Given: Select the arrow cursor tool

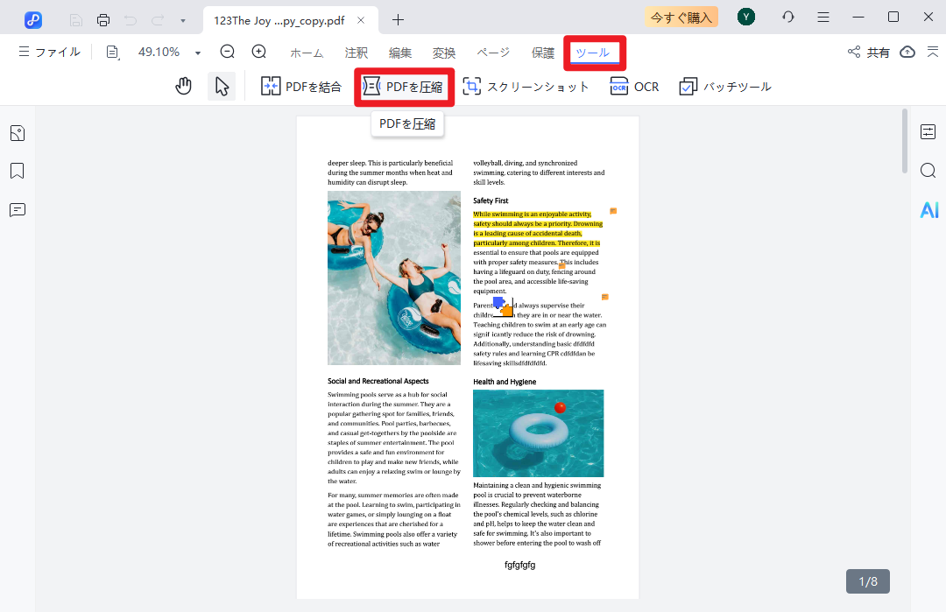Looking at the screenshot, I should [x=222, y=86].
